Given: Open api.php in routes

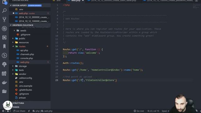Looking at the screenshot, I should 24,50.
